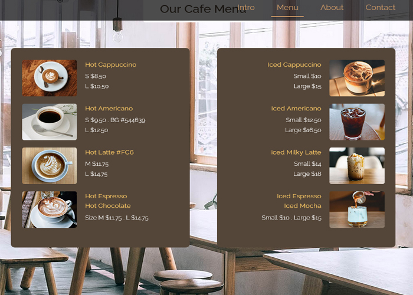Click the Iced Mocha item name

pyautogui.click(x=303, y=206)
